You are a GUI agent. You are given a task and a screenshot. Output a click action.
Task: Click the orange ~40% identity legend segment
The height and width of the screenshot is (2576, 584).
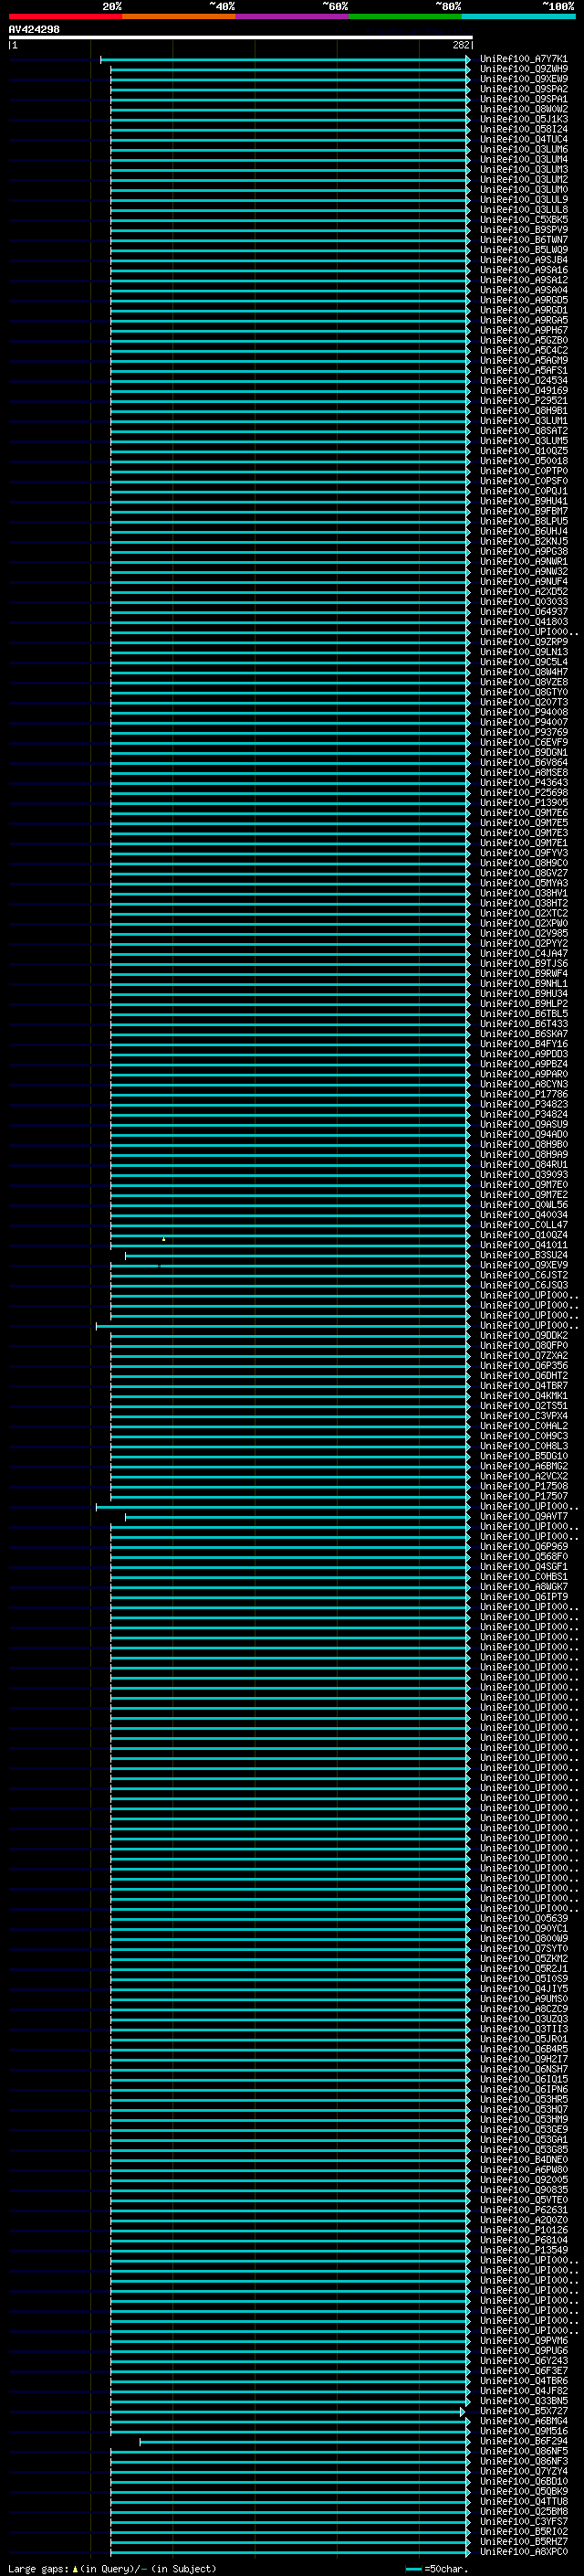[179, 16]
